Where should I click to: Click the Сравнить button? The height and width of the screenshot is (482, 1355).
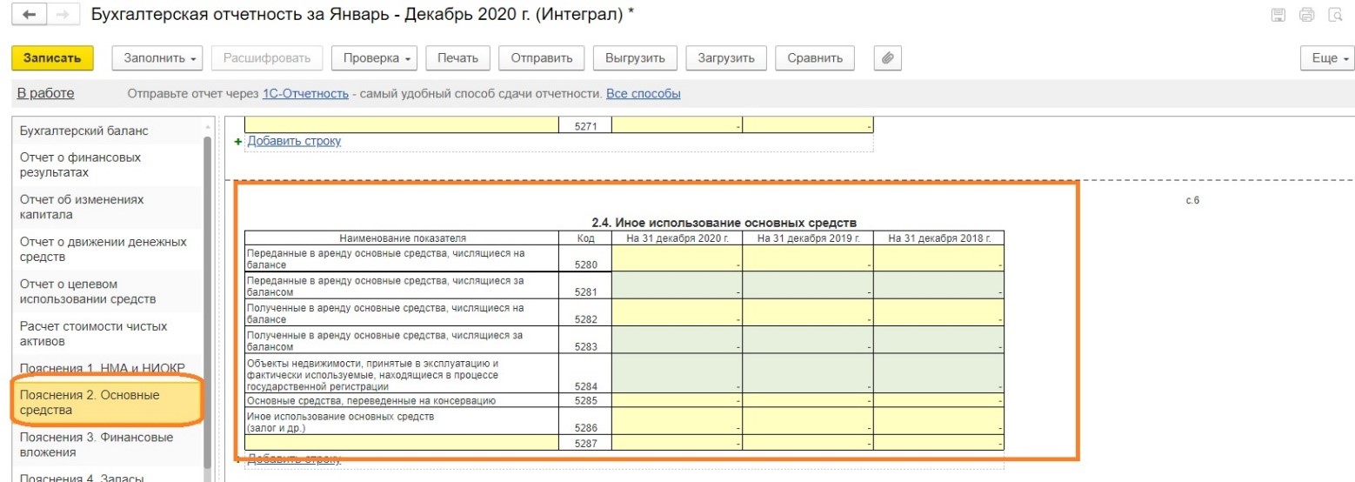815,58
